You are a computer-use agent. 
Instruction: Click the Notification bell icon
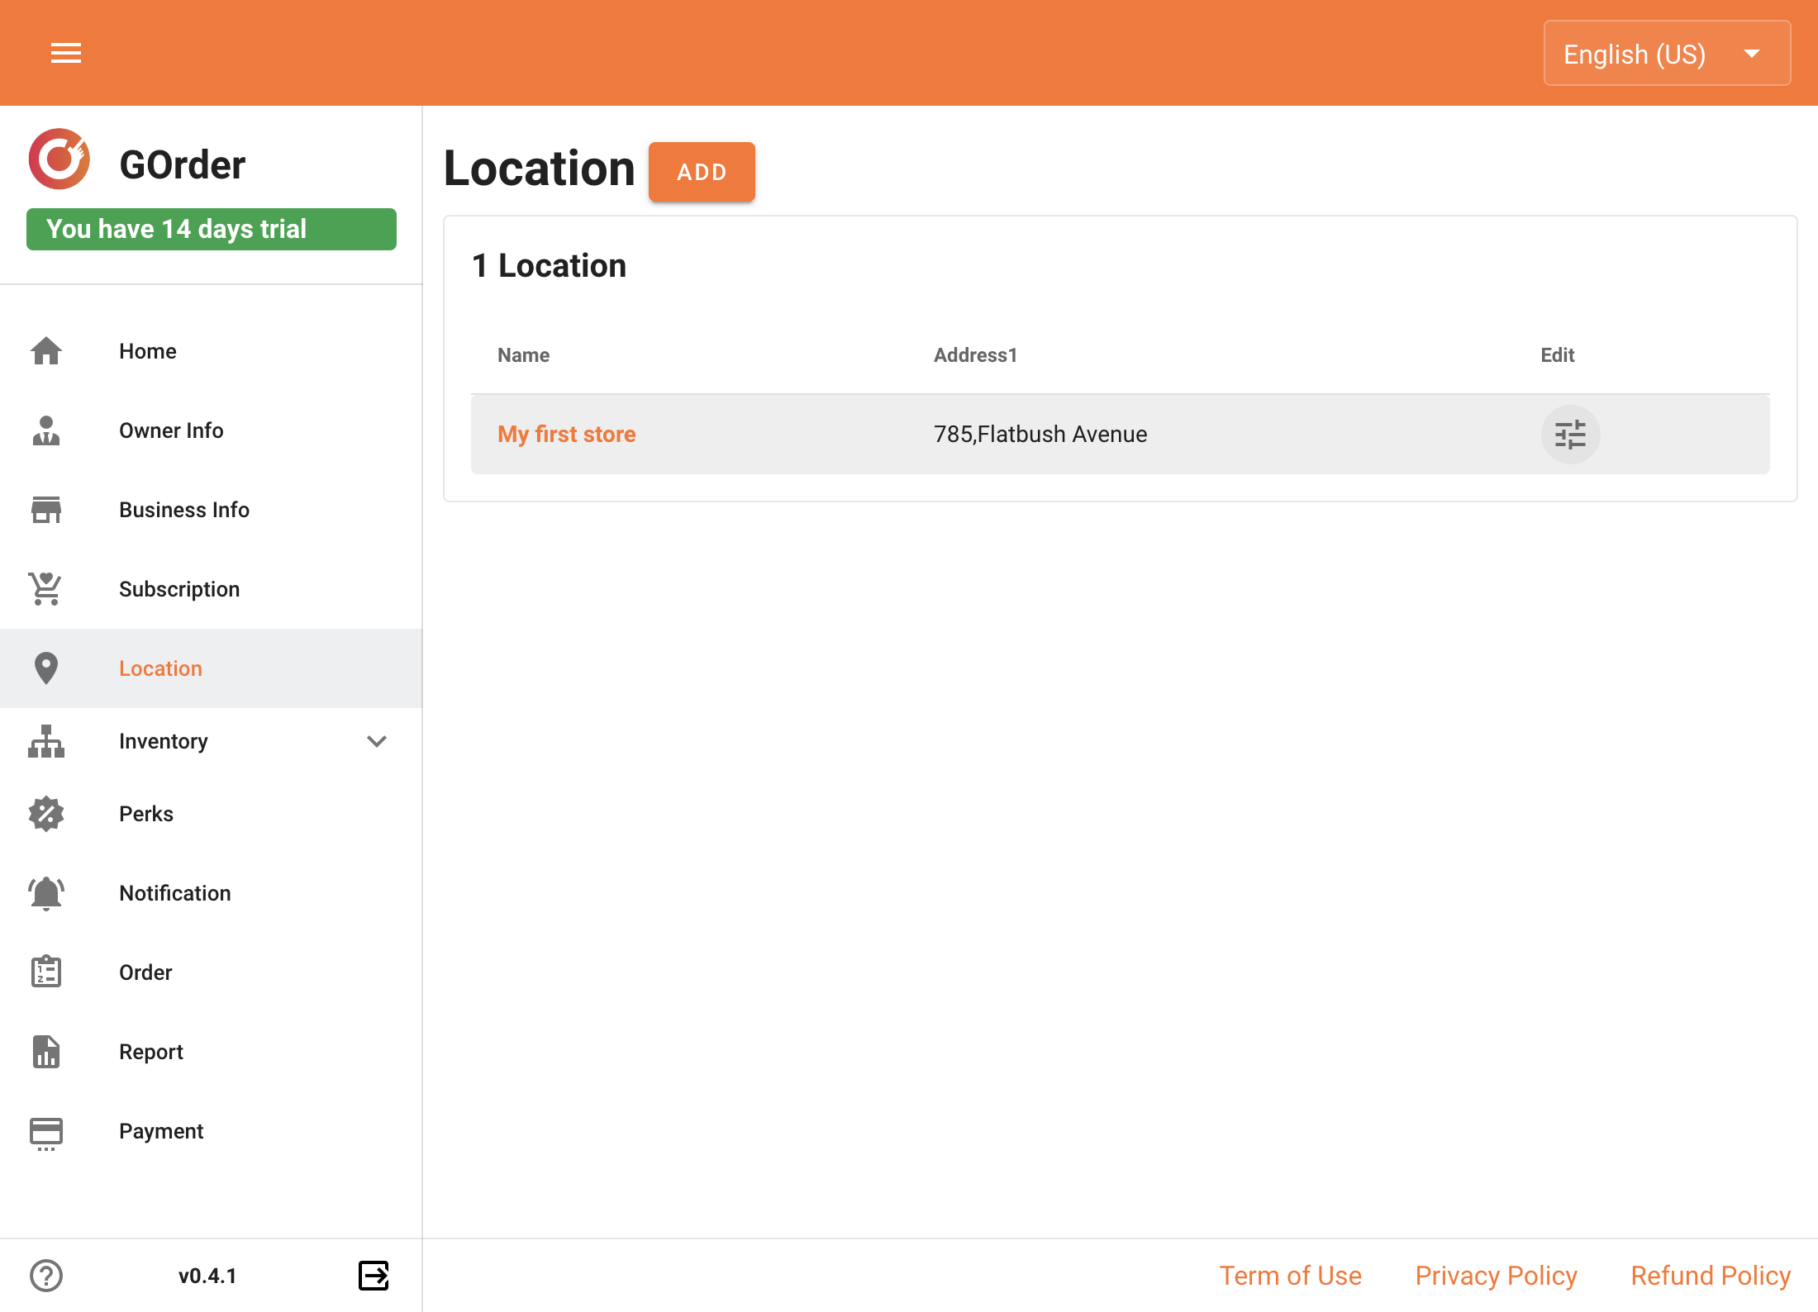[x=46, y=893]
